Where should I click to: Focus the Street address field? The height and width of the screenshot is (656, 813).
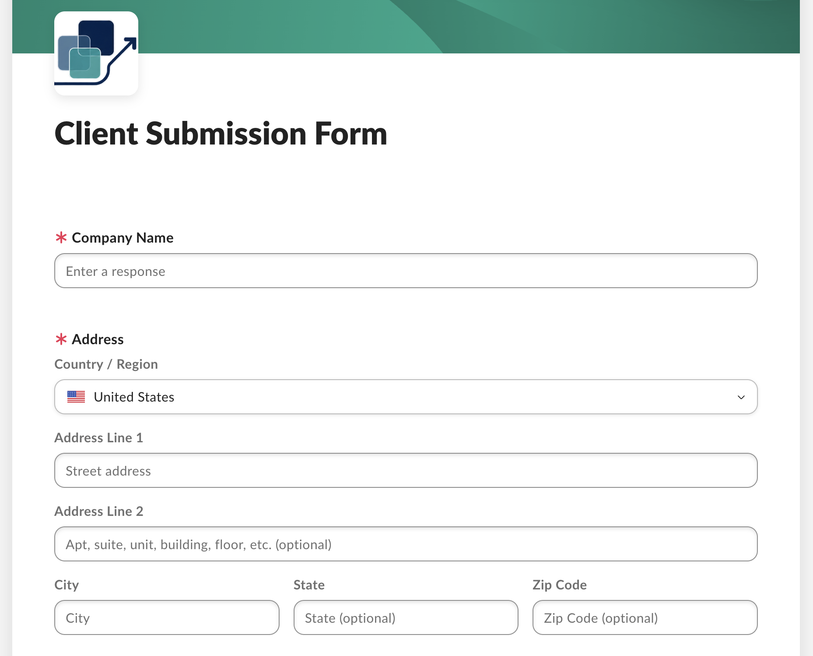(406, 470)
